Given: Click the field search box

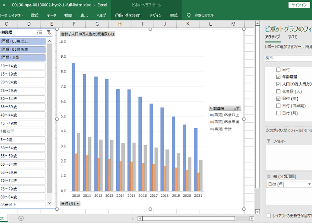Looking at the screenshot, I should [288, 58].
